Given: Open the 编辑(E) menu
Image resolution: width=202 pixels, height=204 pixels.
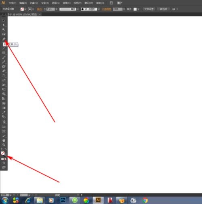Looking at the screenshot, I should 23,3.
